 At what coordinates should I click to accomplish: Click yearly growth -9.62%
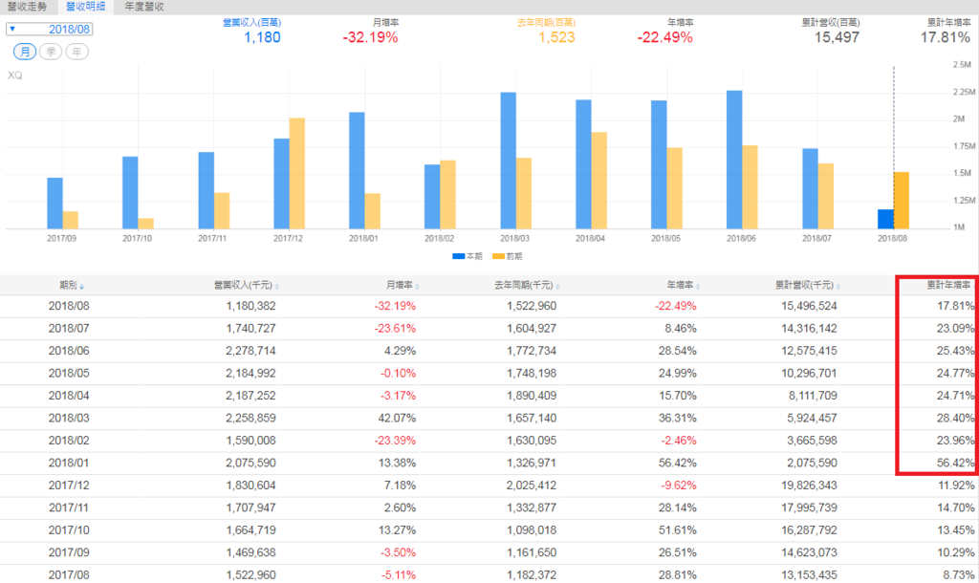point(679,486)
